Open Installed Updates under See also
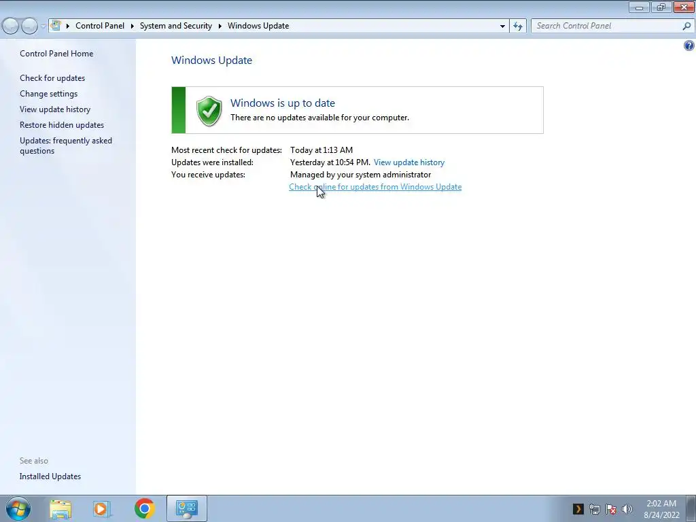This screenshot has height=522, width=696. (x=50, y=476)
